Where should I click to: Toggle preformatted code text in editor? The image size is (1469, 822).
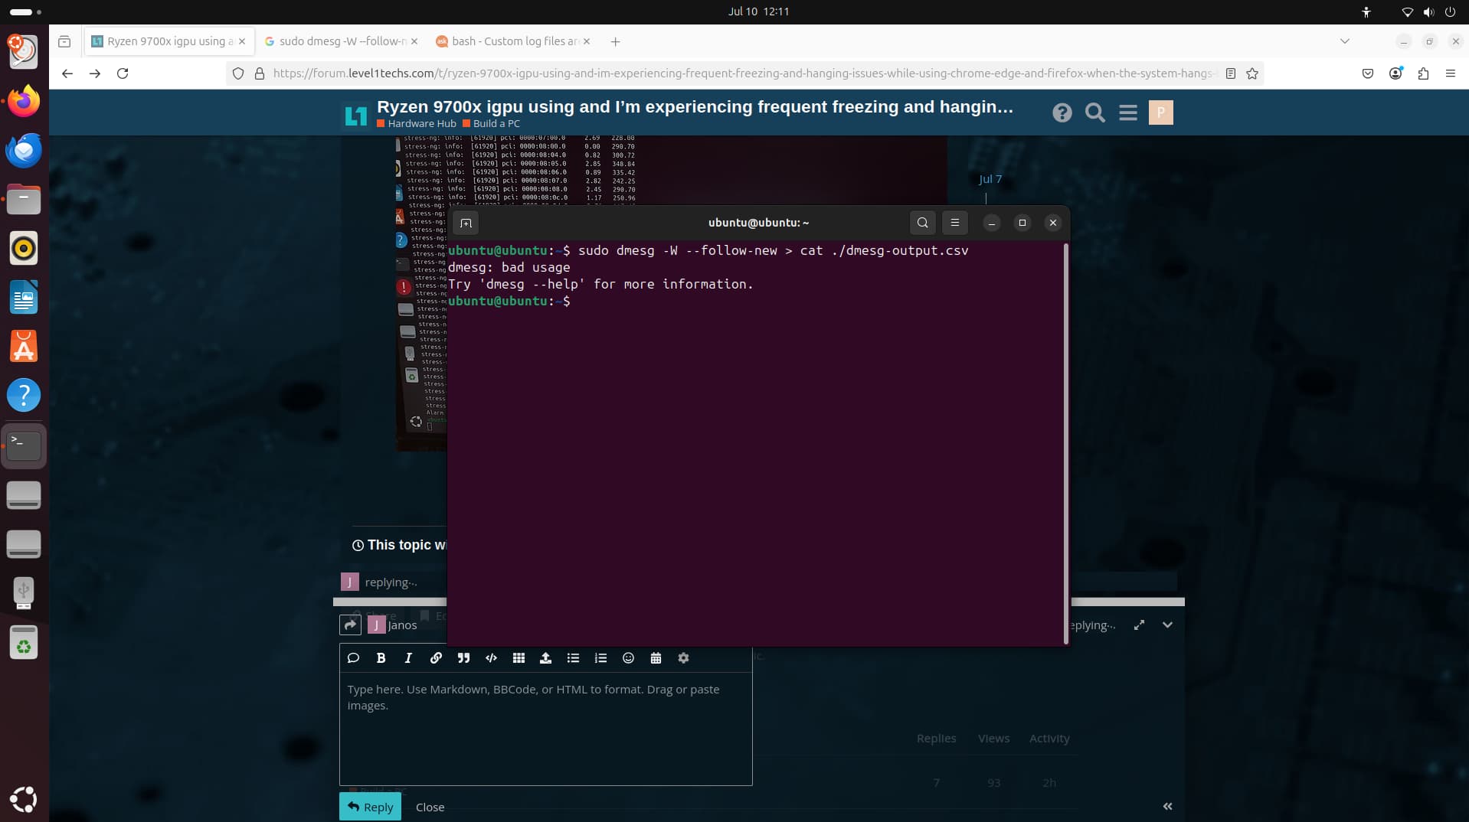tap(491, 658)
